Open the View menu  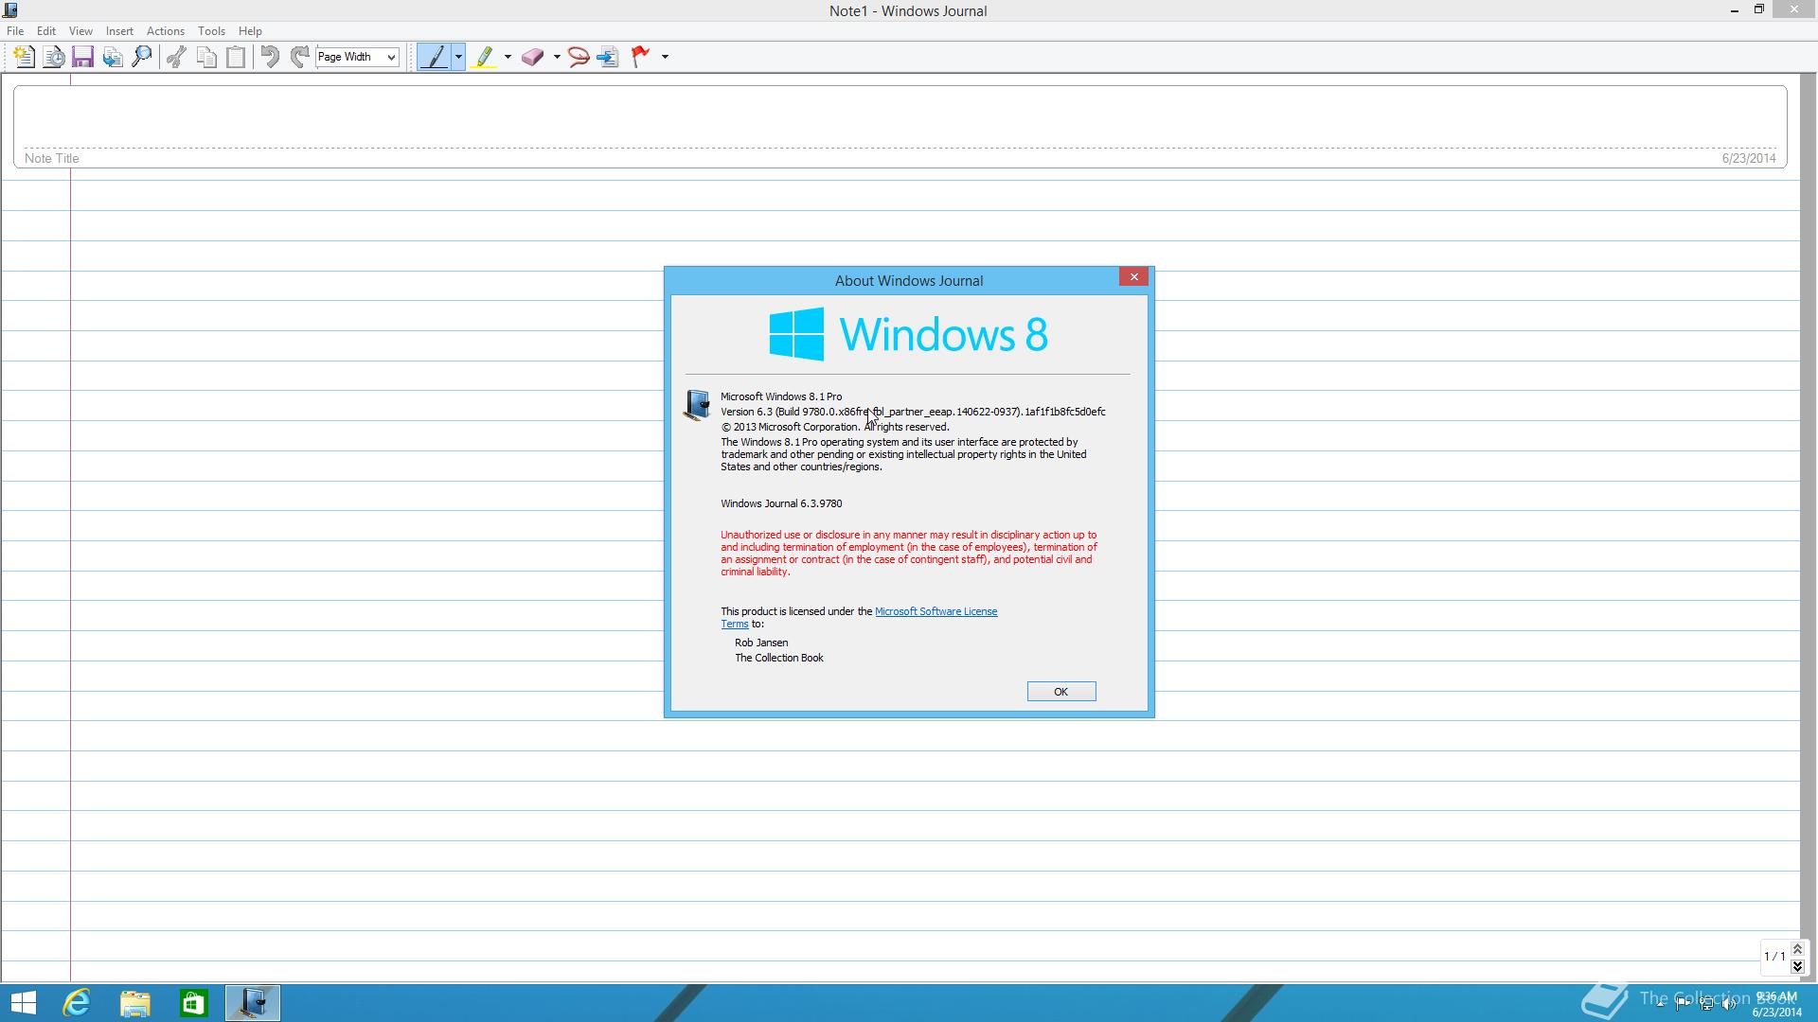pyautogui.click(x=80, y=31)
